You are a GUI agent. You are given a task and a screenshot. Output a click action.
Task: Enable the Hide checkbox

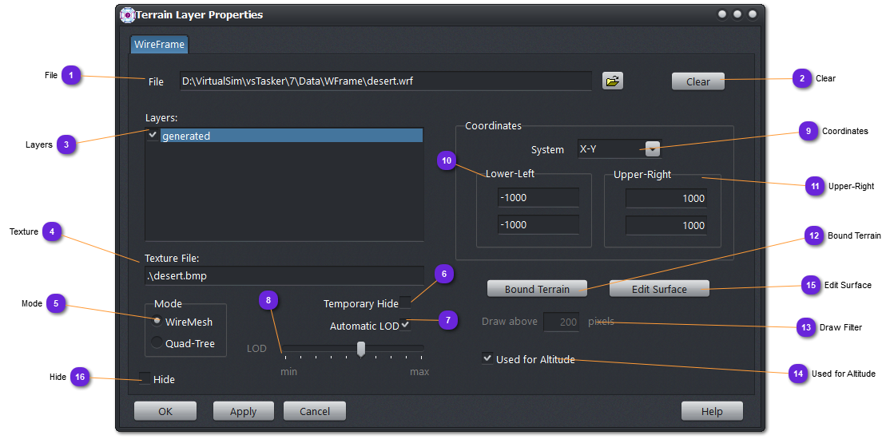click(145, 379)
